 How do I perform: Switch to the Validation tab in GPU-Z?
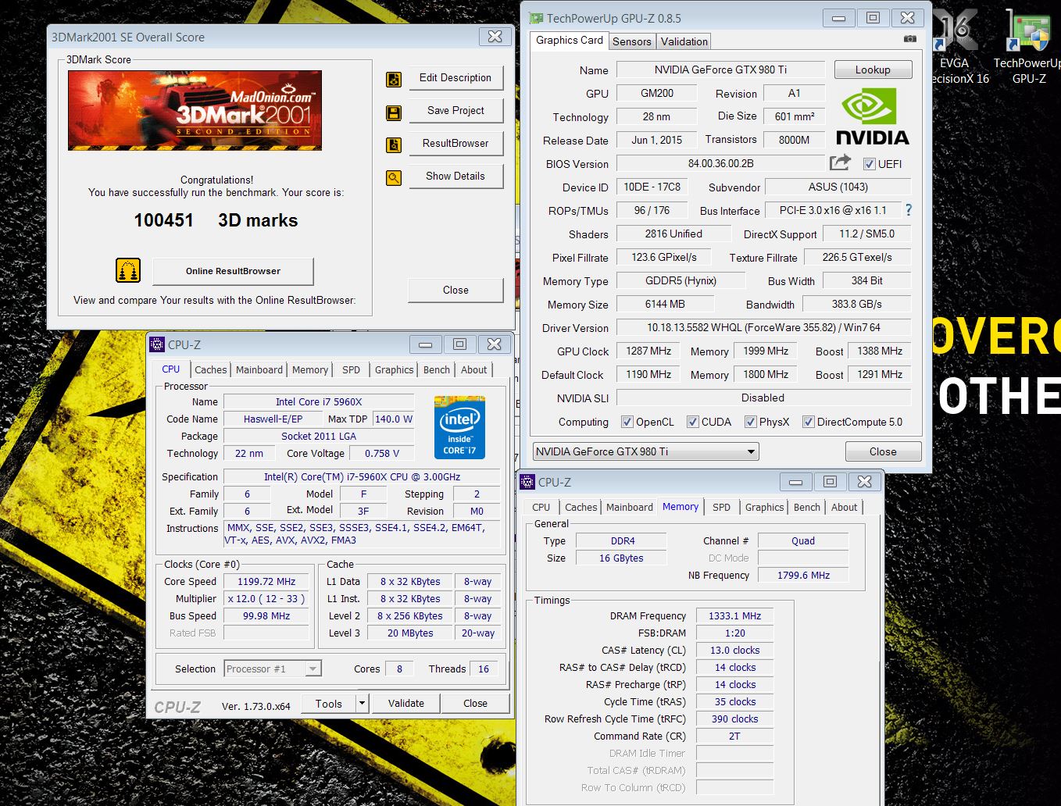pos(684,41)
